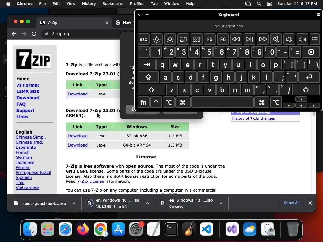Image resolution: width=323 pixels, height=242 pixels.
Task: Open the Bookmarks menu
Action: (x=113, y=3)
